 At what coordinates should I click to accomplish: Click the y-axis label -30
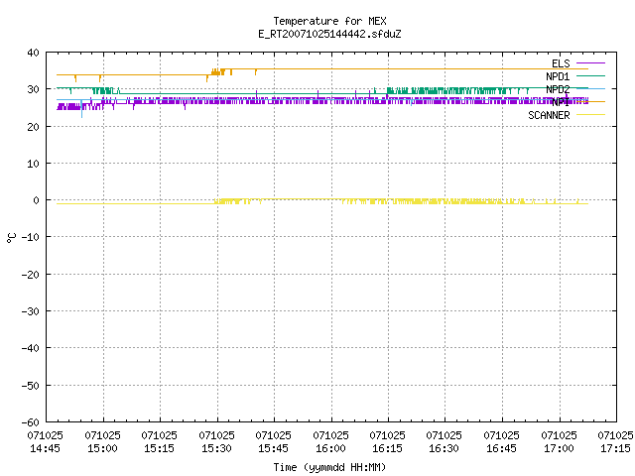tap(31, 311)
